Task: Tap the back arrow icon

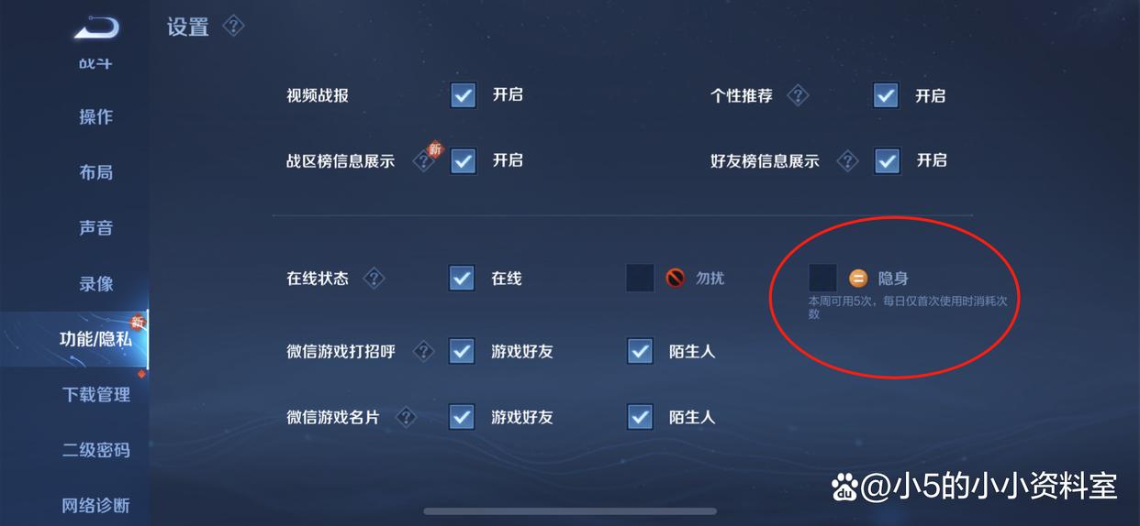Action: tap(96, 29)
